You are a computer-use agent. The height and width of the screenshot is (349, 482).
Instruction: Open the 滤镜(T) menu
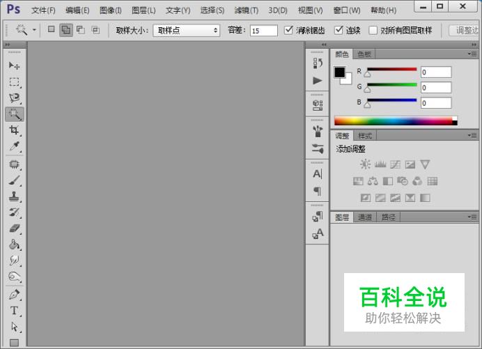tap(247, 10)
